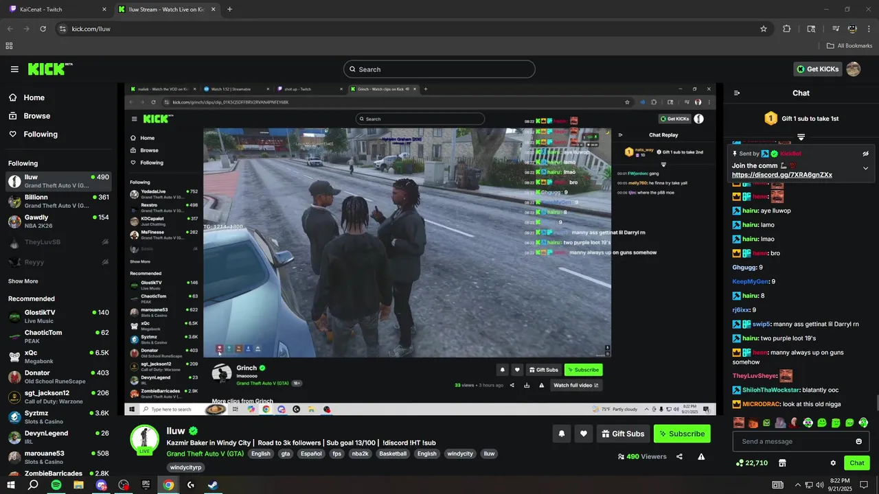Viewport: 879px width, 494px height.
Task: Close the KaiCenat Twitch tab
Action: [x=104, y=10]
